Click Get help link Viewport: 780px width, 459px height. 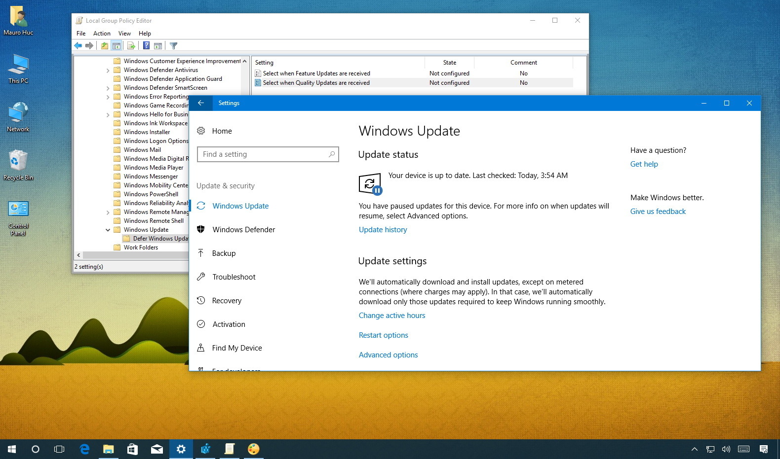click(x=644, y=164)
